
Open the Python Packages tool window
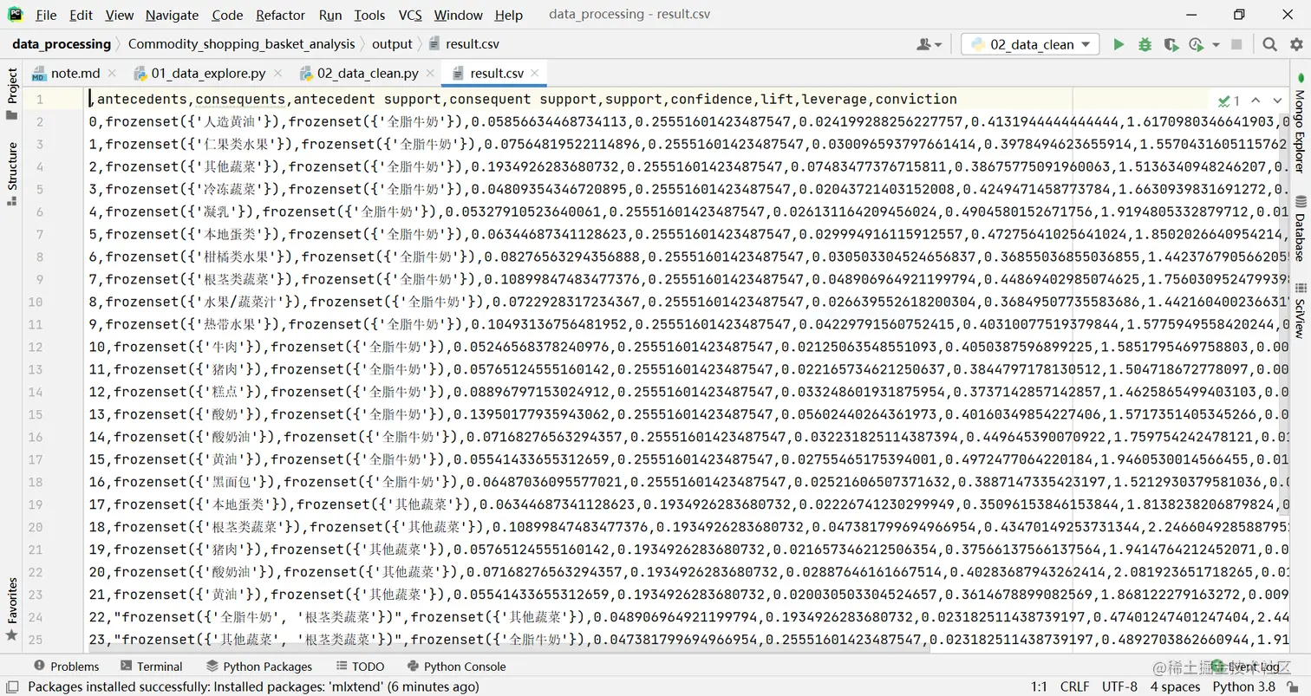point(258,667)
